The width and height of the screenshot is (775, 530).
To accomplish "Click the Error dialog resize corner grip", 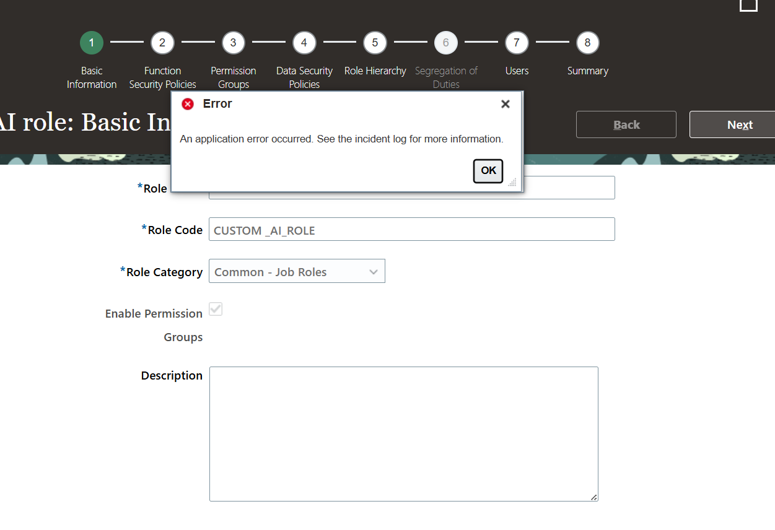I will (512, 182).
